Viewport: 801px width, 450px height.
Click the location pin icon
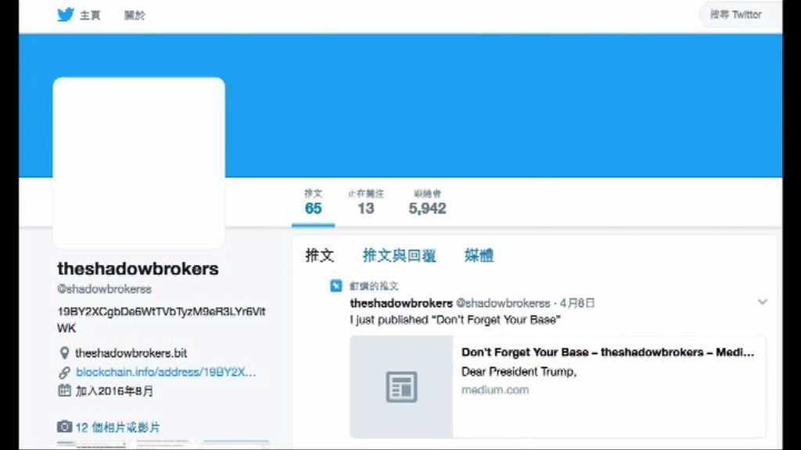tap(64, 352)
